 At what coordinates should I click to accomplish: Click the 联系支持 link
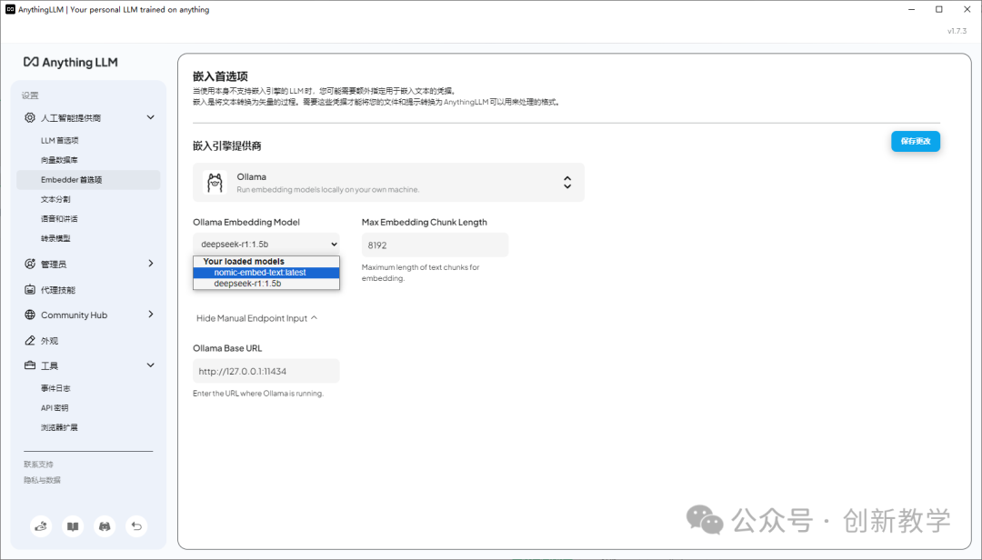(38, 465)
